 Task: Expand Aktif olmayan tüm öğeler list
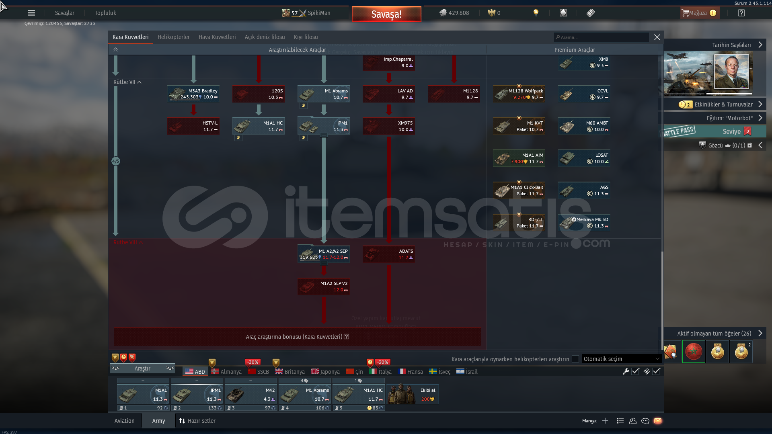point(760,333)
